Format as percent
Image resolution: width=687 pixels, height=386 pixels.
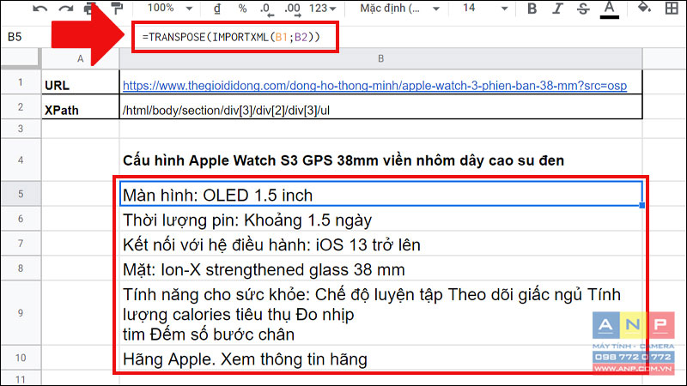pos(242,9)
